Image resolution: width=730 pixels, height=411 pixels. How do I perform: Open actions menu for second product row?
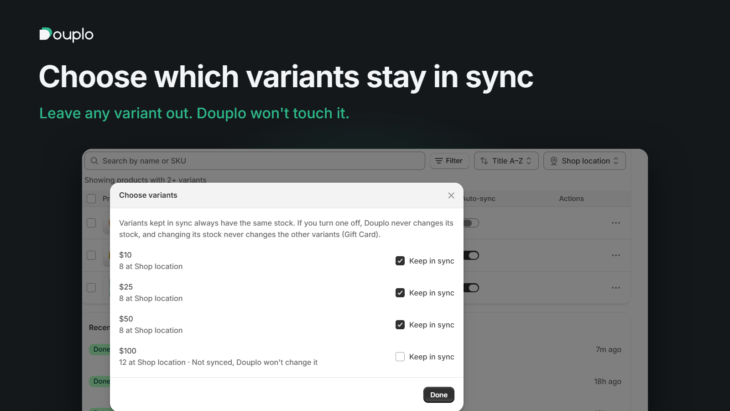(616, 255)
